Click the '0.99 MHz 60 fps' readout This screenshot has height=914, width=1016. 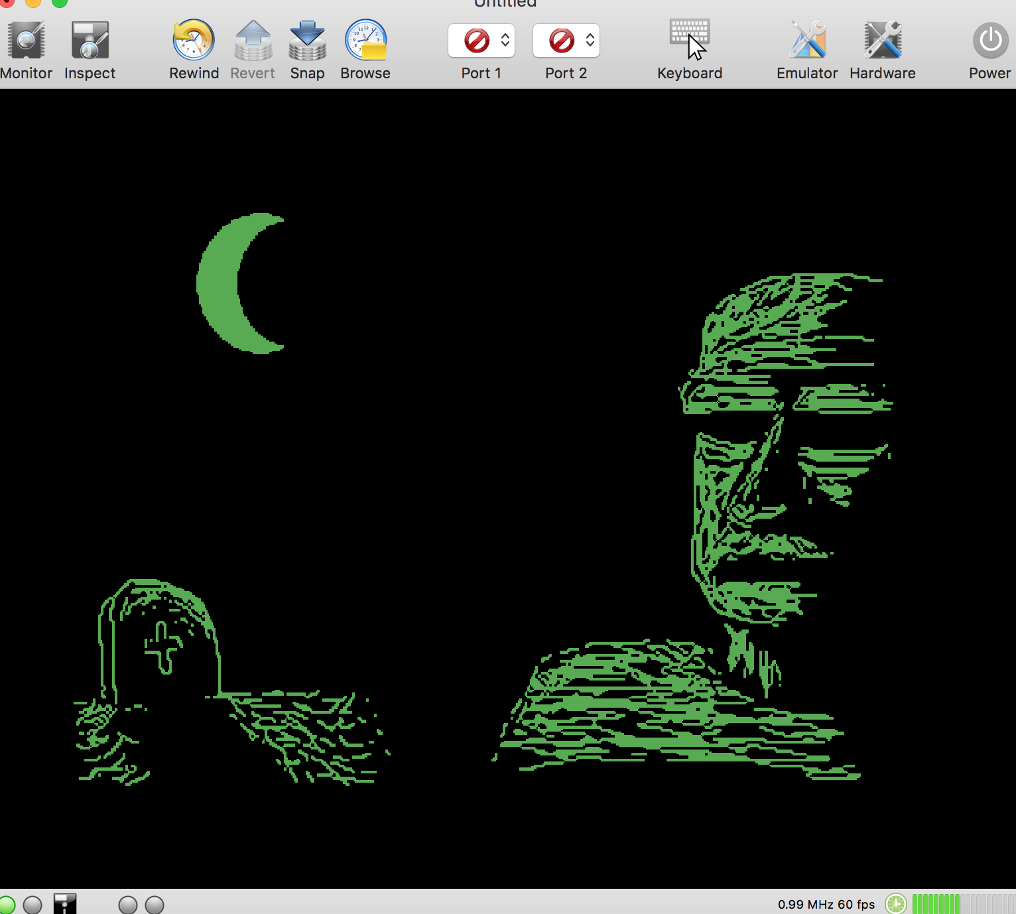tap(826, 904)
